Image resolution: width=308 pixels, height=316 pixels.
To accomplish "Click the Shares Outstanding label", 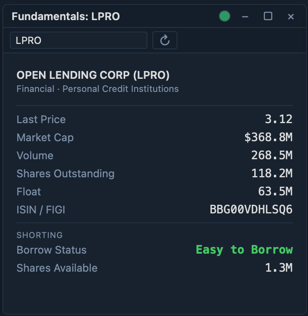I will coord(66,174).
